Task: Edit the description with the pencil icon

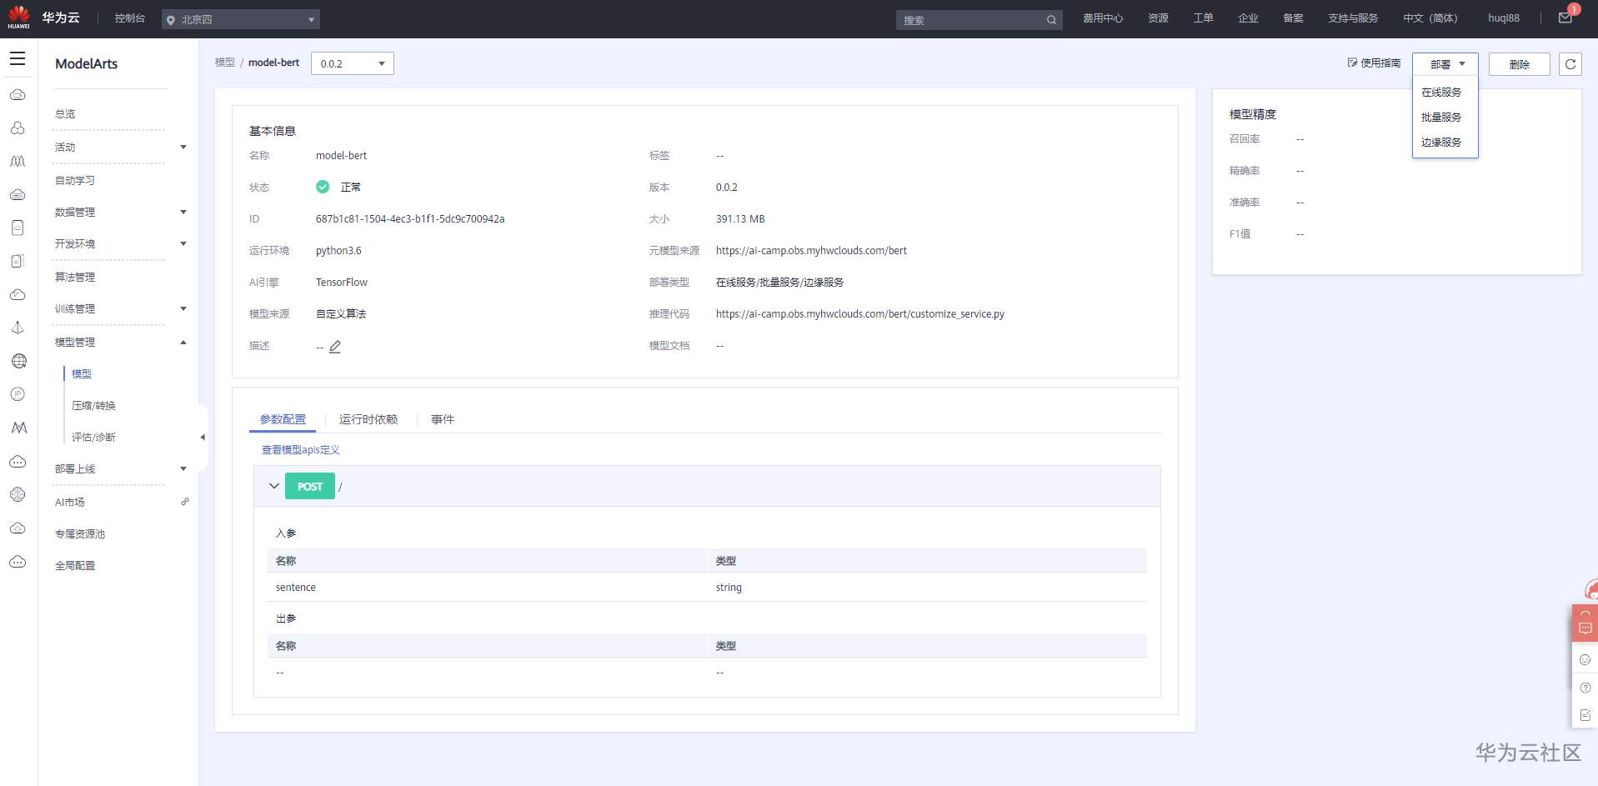Action: coord(335,346)
